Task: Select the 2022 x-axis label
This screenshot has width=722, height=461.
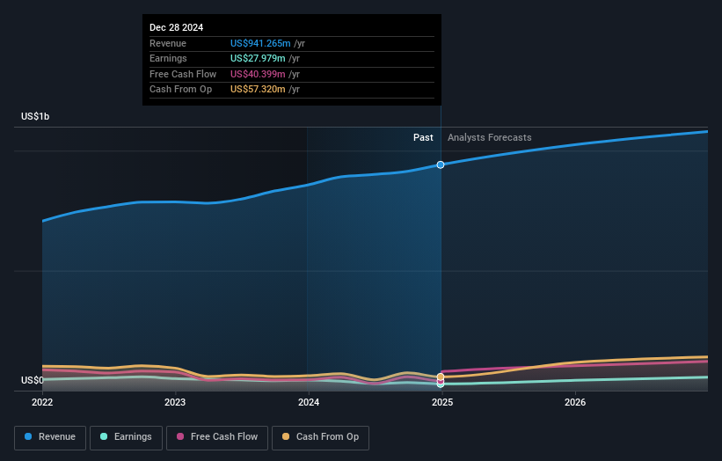Action: (42, 402)
